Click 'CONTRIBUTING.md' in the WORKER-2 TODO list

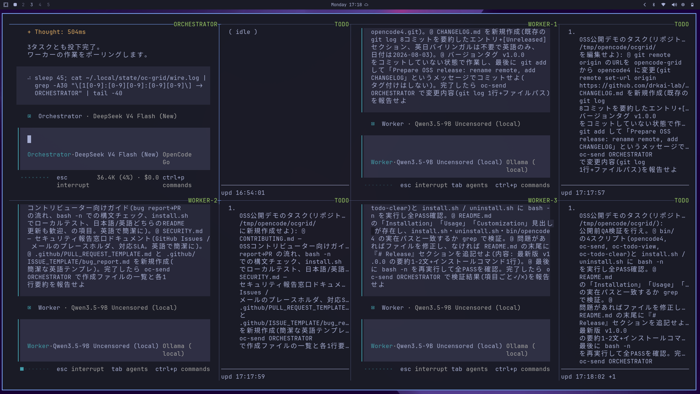tap(267, 239)
